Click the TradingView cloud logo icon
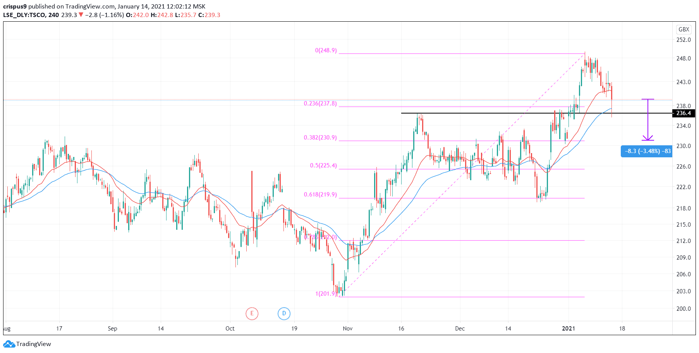Viewport: 699px width, 353px height. pyautogui.click(x=9, y=344)
